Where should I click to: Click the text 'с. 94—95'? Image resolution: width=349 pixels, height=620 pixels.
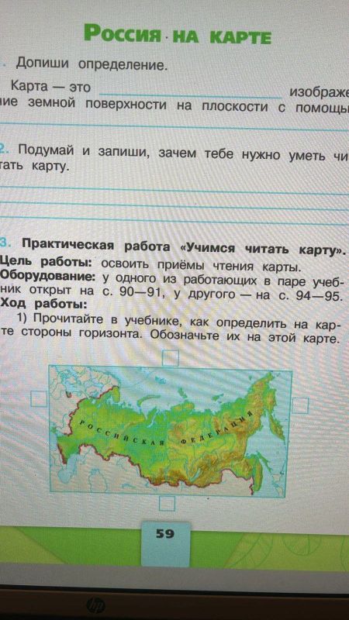[x=309, y=297]
